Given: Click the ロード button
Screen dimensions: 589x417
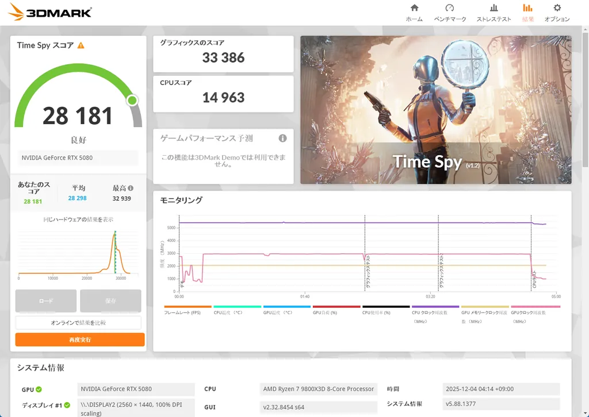Looking at the screenshot, I should [45, 300].
